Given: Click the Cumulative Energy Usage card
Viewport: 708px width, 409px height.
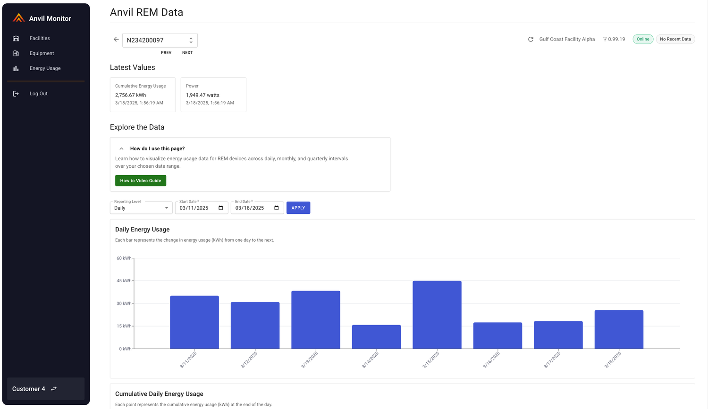Looking at the screenshot, I should click(143, 95).
